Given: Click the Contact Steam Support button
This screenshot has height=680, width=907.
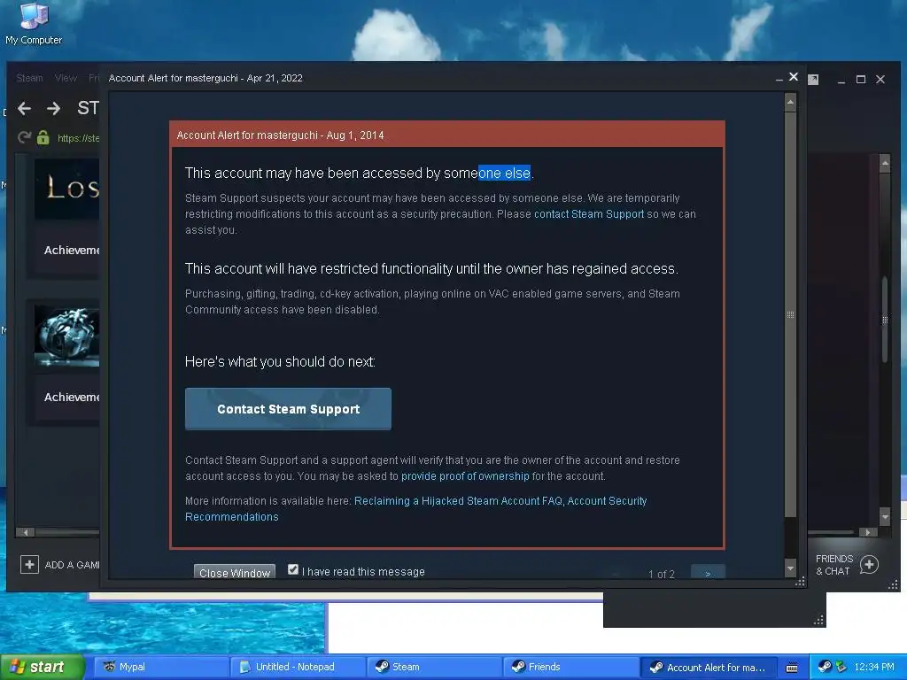Looking at the screenshot, I should (x=288, y=409).
